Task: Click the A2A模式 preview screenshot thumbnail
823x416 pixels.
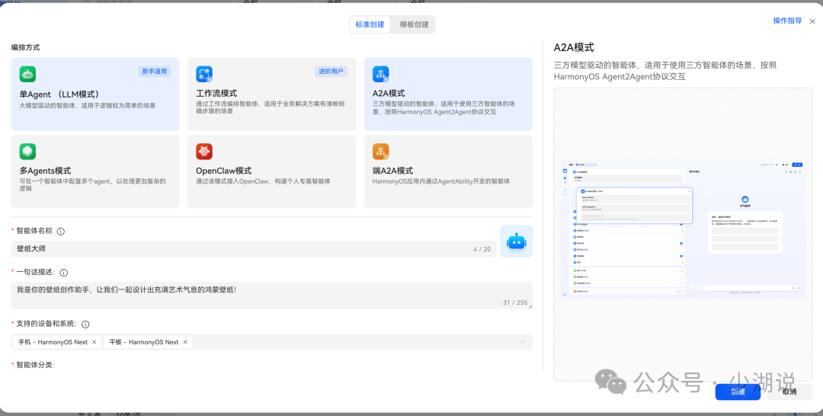Action: point(683,230)
